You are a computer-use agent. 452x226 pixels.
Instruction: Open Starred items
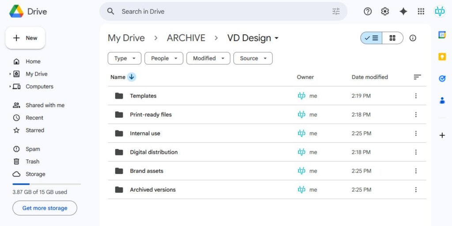pos(29,130)
